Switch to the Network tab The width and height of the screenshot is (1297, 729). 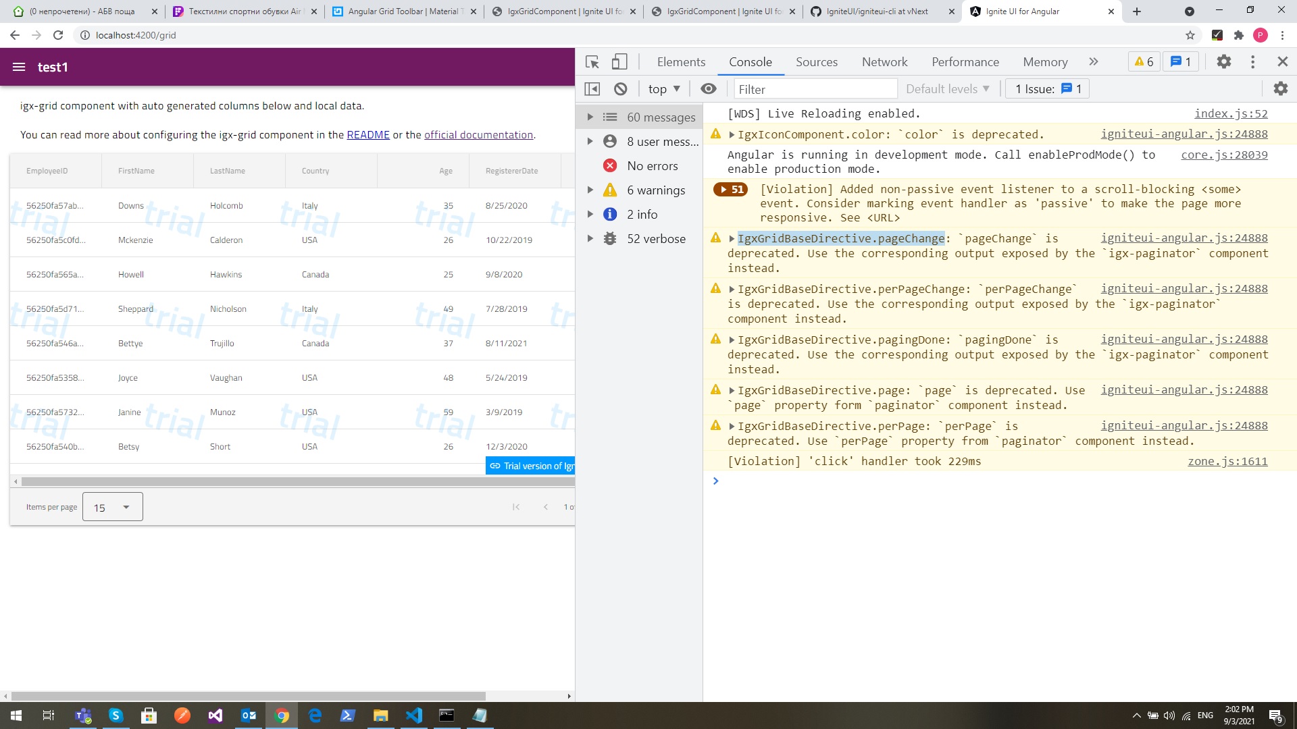pos(884,62)
